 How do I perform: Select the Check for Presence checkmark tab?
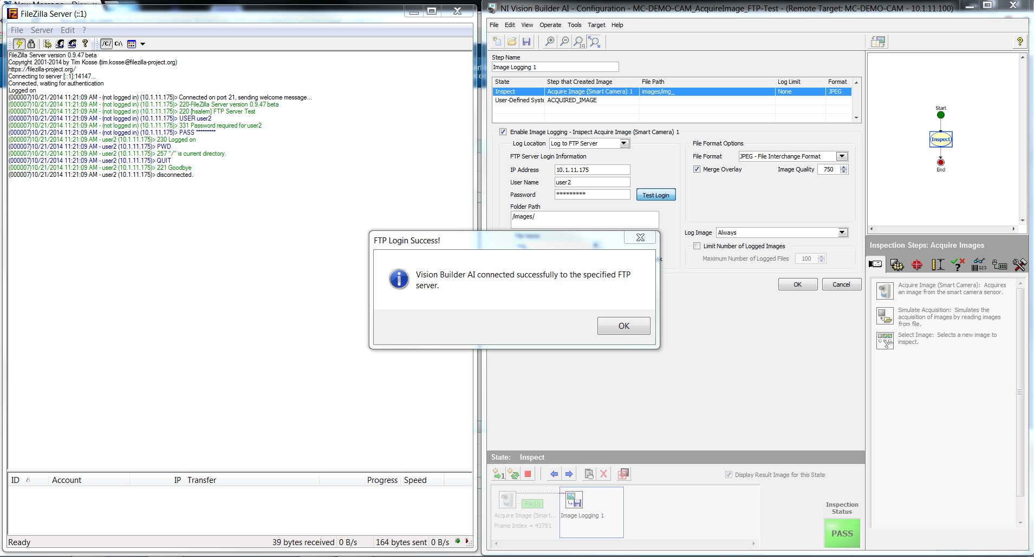[958, 264]
